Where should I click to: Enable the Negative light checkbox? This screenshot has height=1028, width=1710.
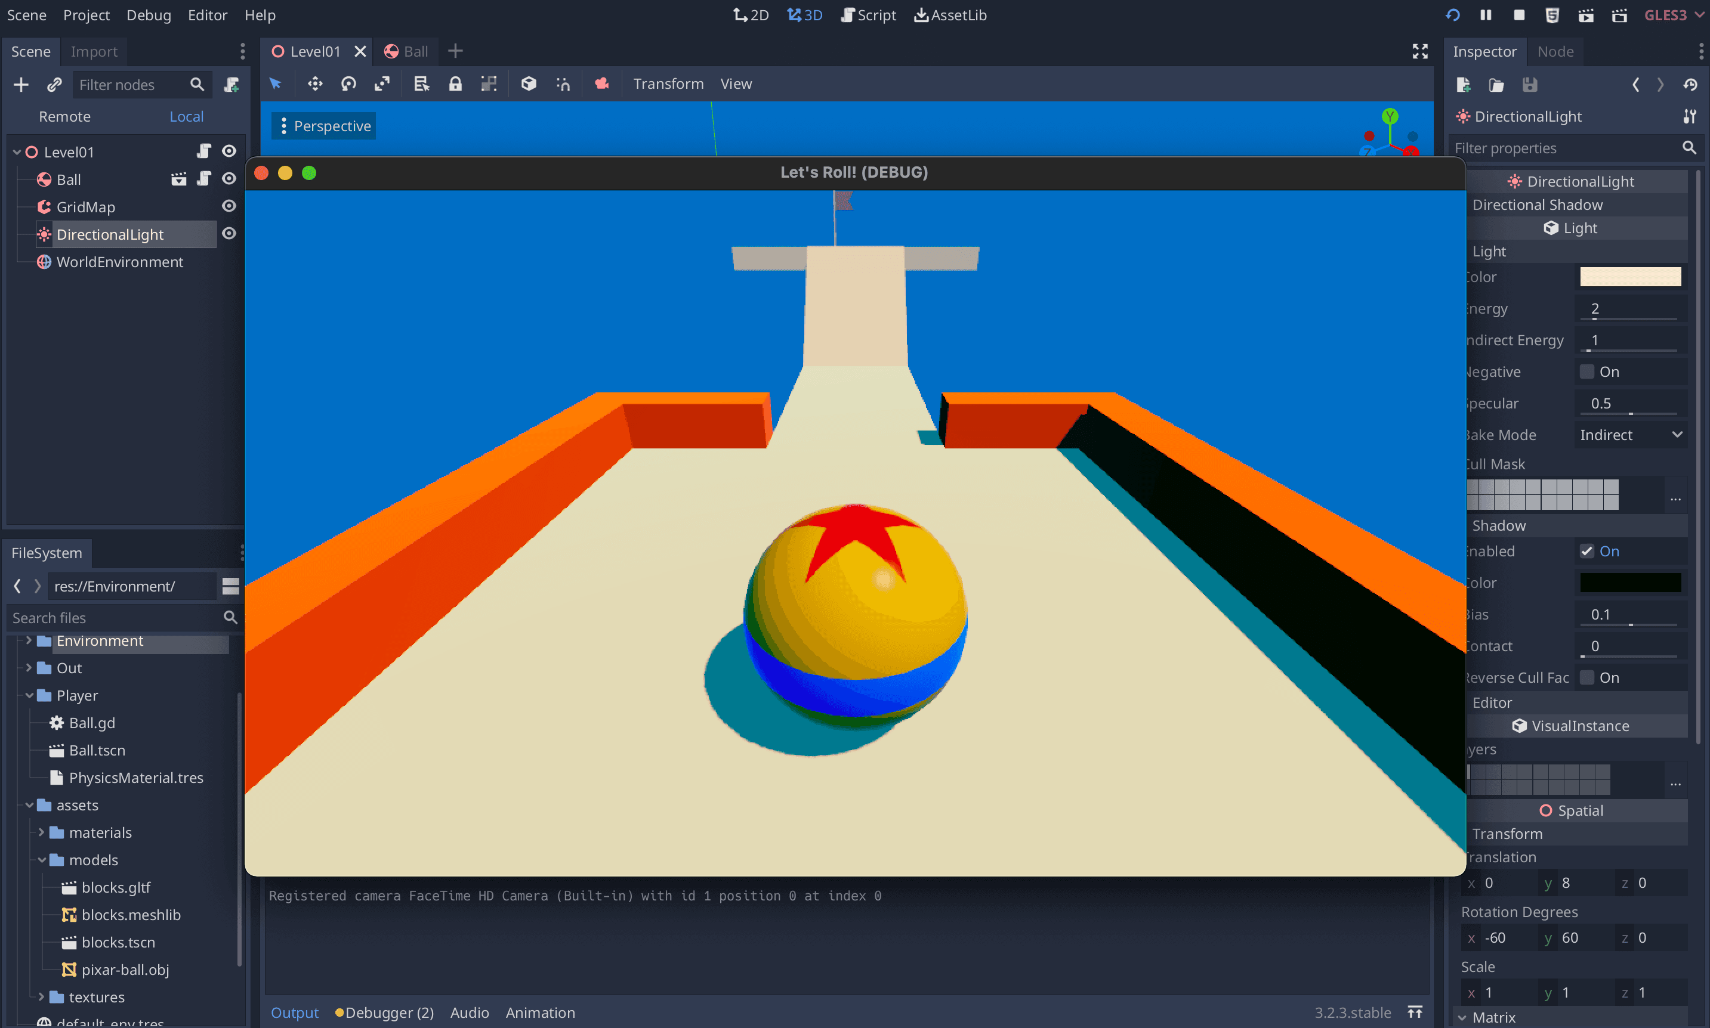(1586, 372)
